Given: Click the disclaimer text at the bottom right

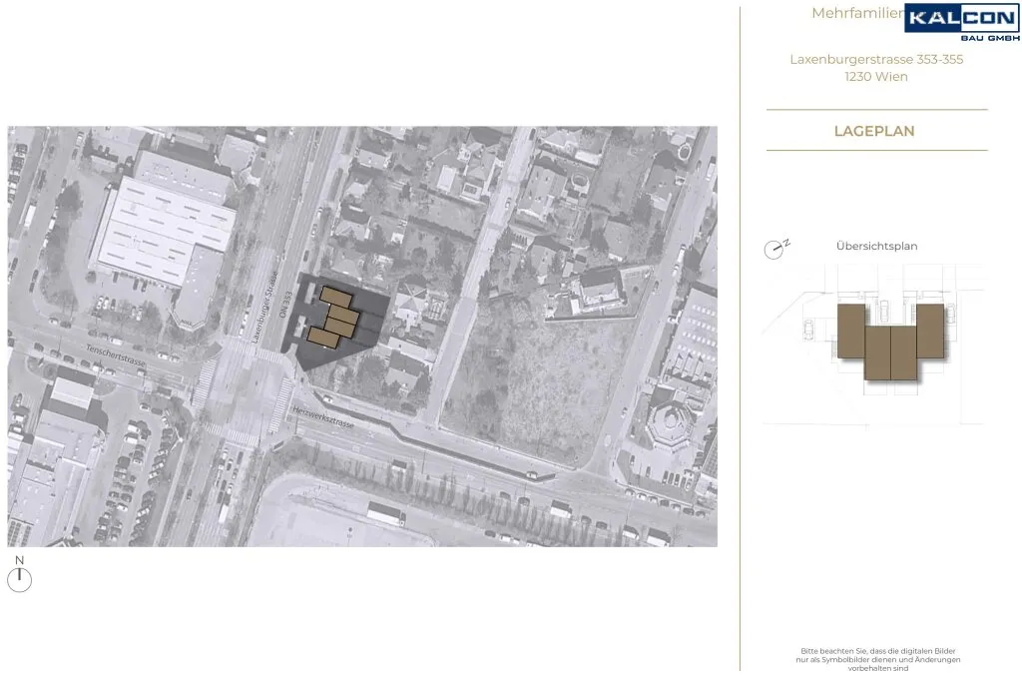Looking at the screenshot, I should pyautogui.click(x=878, y=659).
